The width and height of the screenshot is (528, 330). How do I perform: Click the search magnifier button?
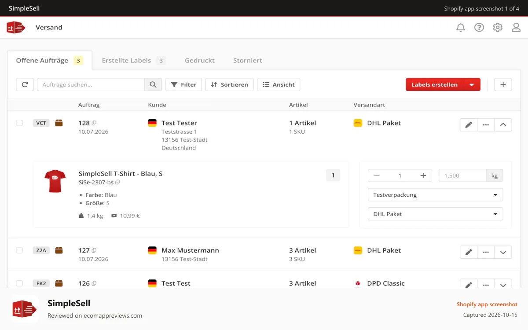pos(153,84)
